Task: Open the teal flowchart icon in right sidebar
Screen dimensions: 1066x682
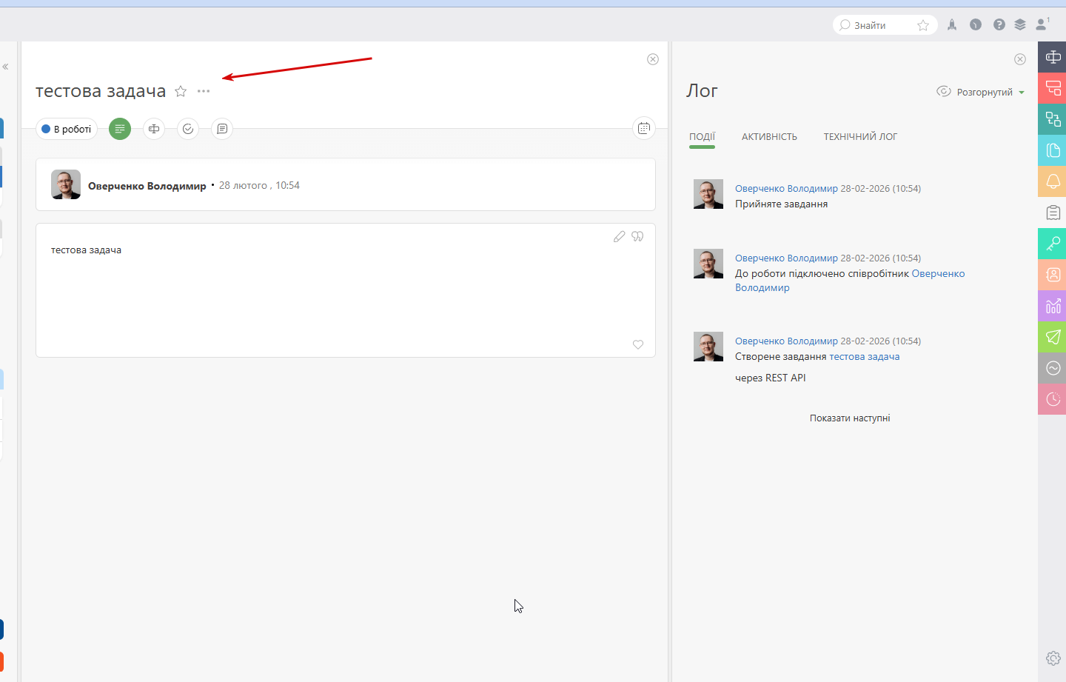Action: coord(1052,119)
